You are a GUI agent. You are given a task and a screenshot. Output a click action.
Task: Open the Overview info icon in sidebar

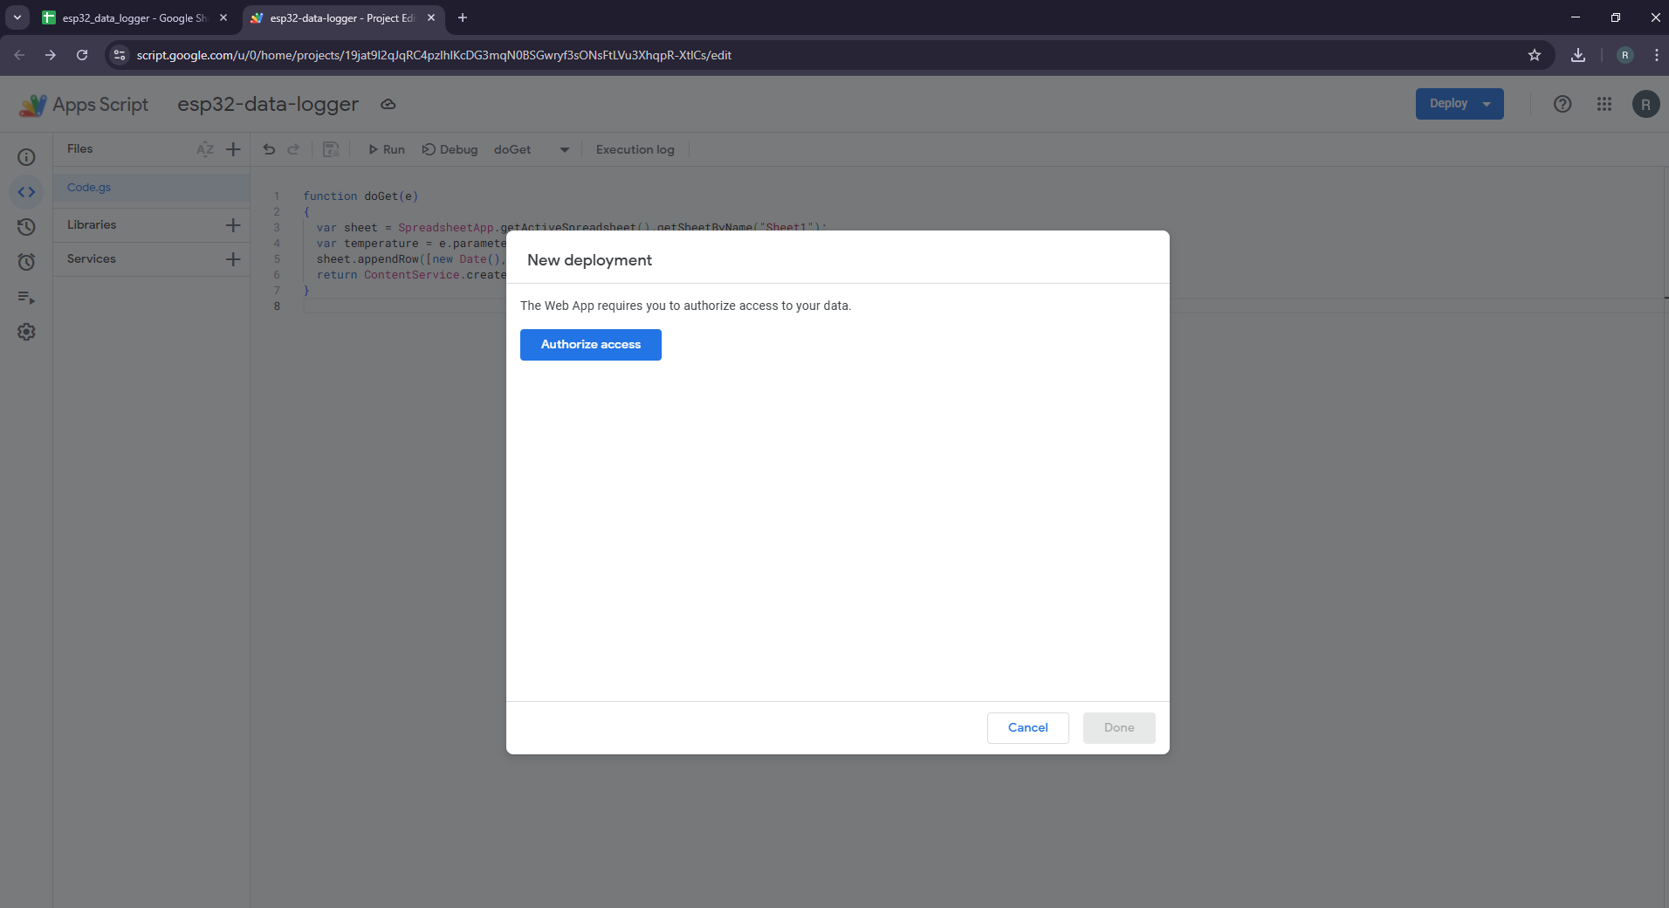point(26,157)
